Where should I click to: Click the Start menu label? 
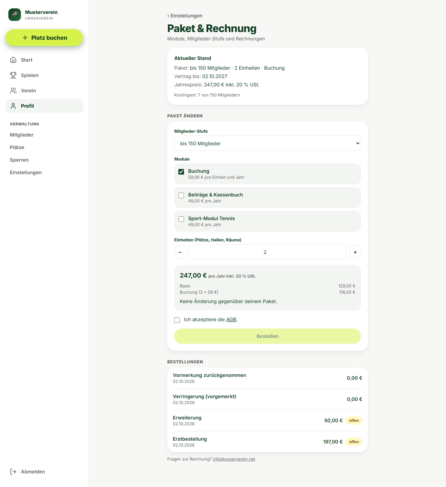tap(26, 60)
